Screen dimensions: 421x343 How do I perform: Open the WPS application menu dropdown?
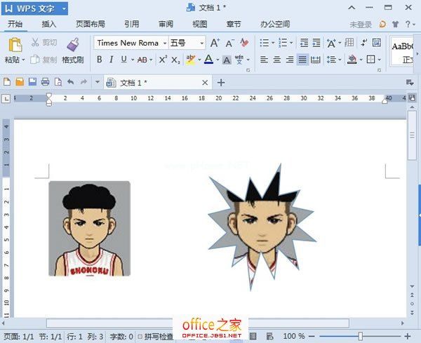tap(64, 8)
